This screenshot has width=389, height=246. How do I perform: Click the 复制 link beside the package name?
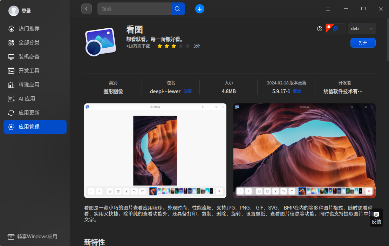point(188,91)
